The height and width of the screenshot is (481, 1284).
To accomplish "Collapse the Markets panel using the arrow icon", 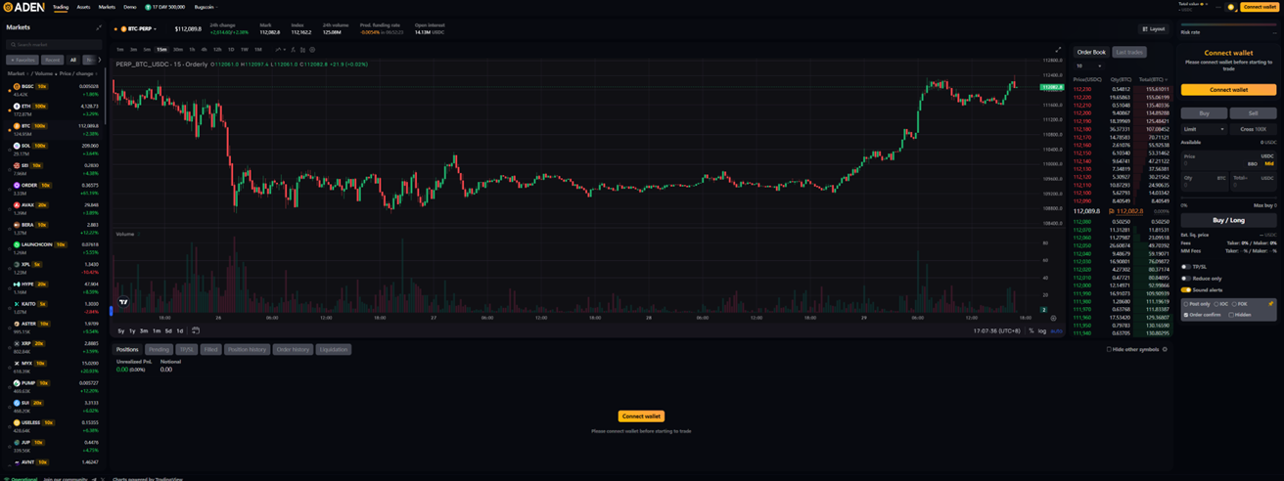I will click(x=98, y=27).
